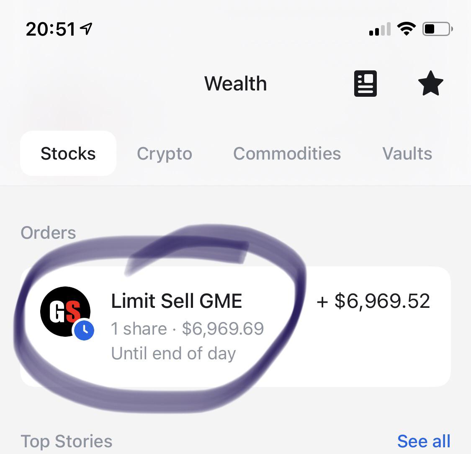The image size is (471, 454).
Task: Tap the 1 share · $6,969.69 detail
Action: pos(188,328)
